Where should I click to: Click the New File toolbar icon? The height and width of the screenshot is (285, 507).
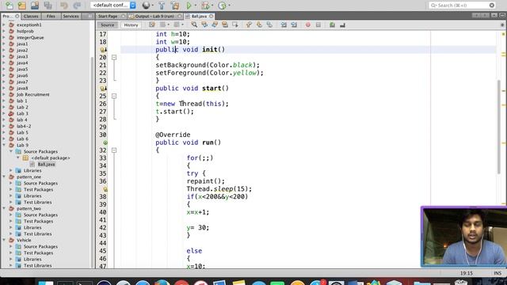(9, 6)
